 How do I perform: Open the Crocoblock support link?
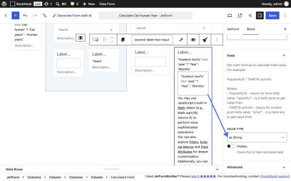(x=275, y=176)
